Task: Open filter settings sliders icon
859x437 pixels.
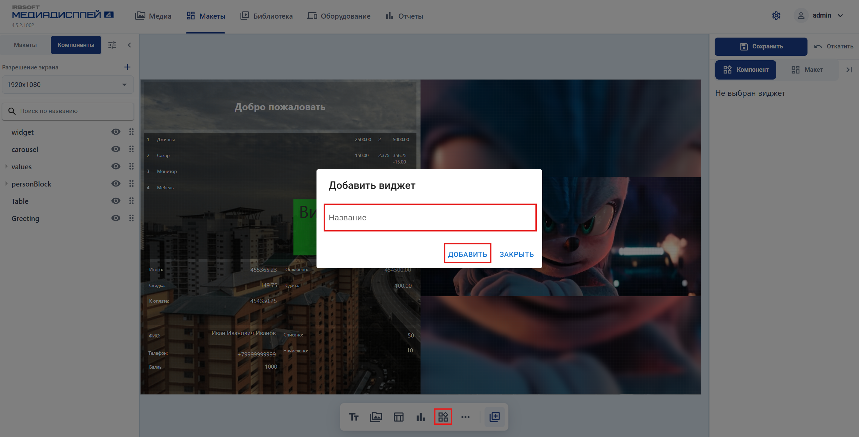Action: tap(112, 45)
